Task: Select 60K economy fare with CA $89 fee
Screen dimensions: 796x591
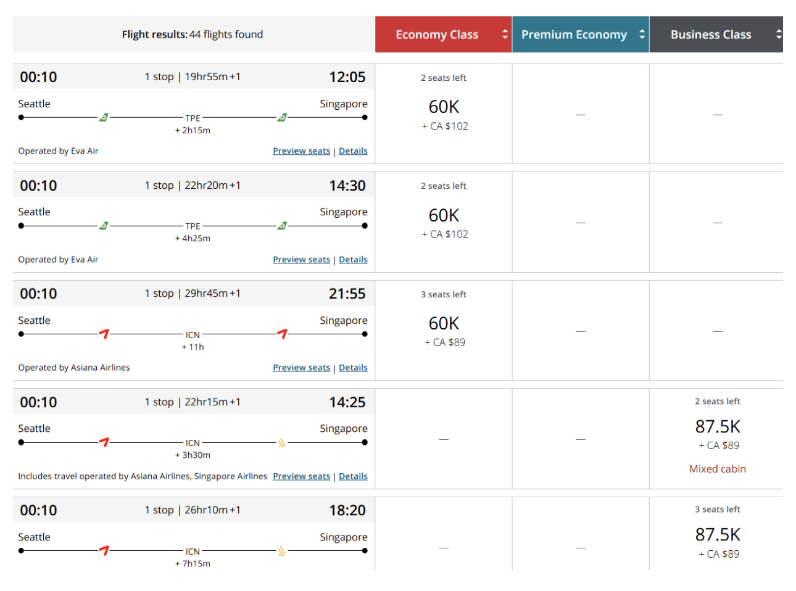Action: (444, 324)
